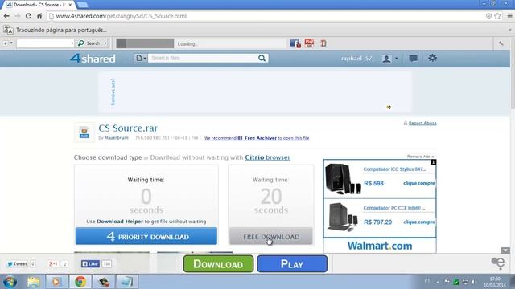Switch to Chrome on the taskbar

point(80,282)
